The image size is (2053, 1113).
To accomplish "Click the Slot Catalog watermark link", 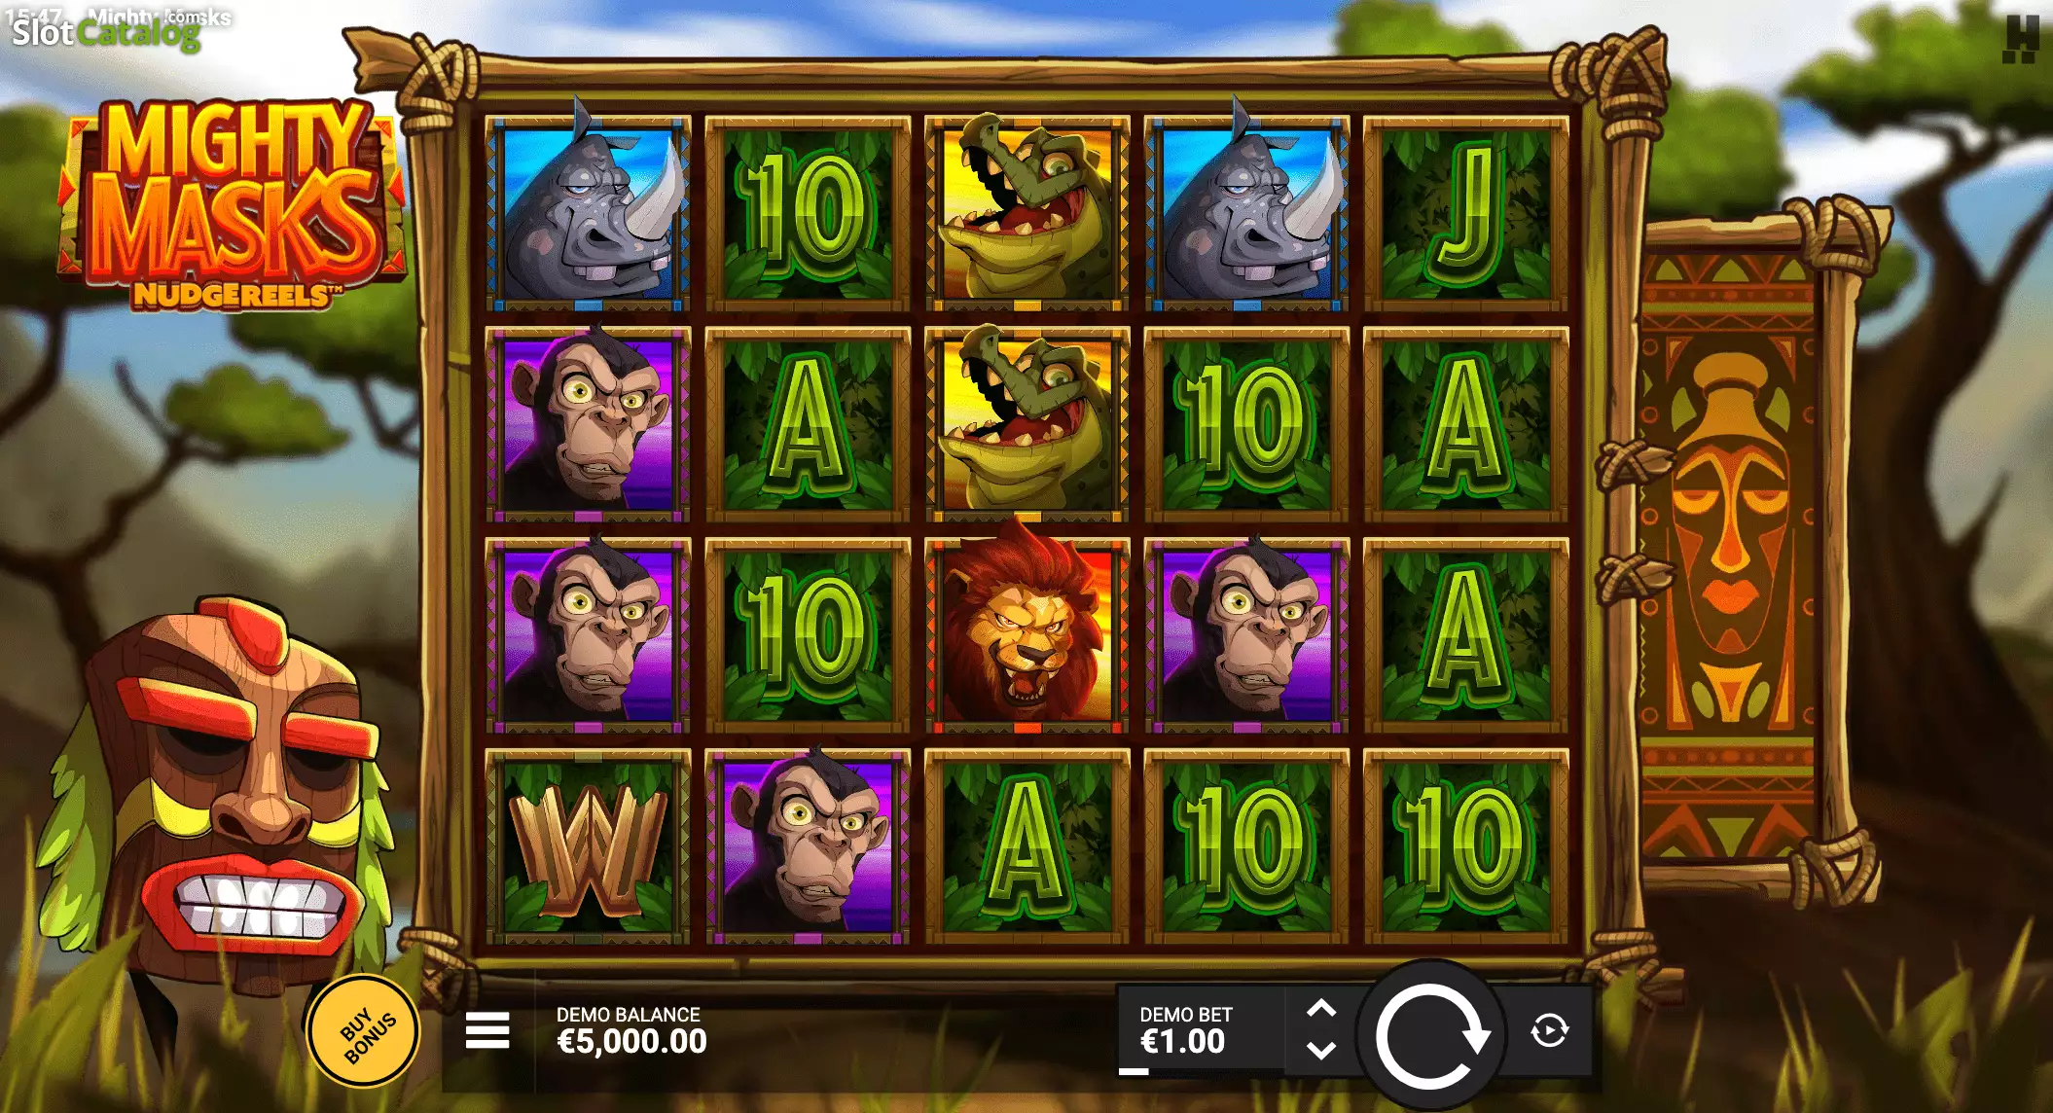I will [x=107, y=32].
